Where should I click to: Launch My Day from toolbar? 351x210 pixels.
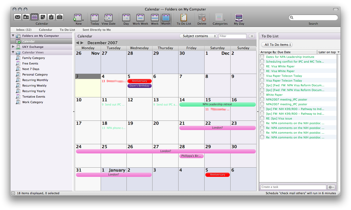(239, 19)
